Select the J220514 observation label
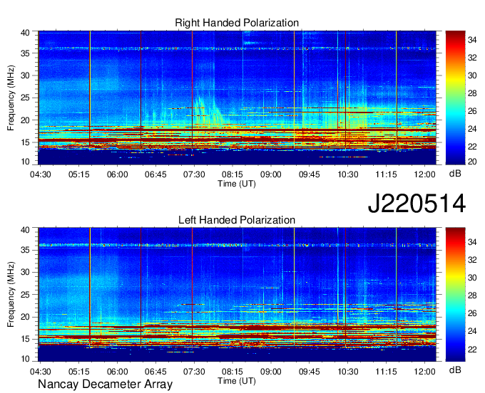 417,203
